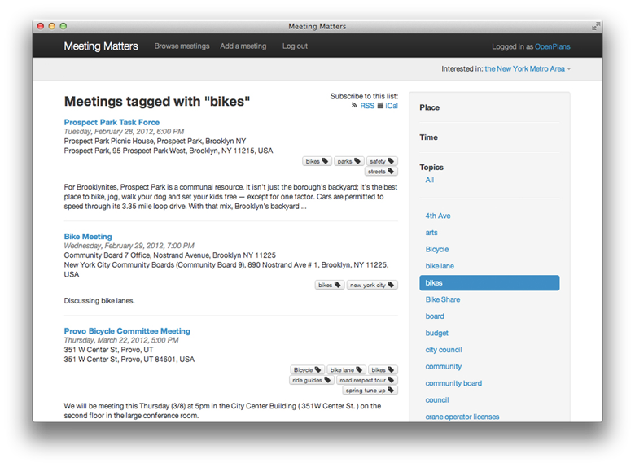
Task: Go to Meeting Matters home brand link
Action: pyautogui.click(x=101, y=46)
